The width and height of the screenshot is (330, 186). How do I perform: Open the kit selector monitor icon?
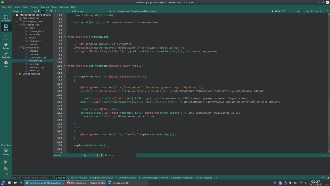coord(6,150)
